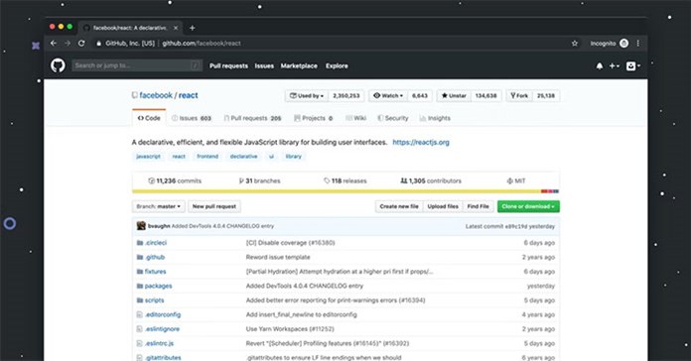Click Create new file button
The width and height of the screenshot is (691, 361).
click(x=399, y=206)
